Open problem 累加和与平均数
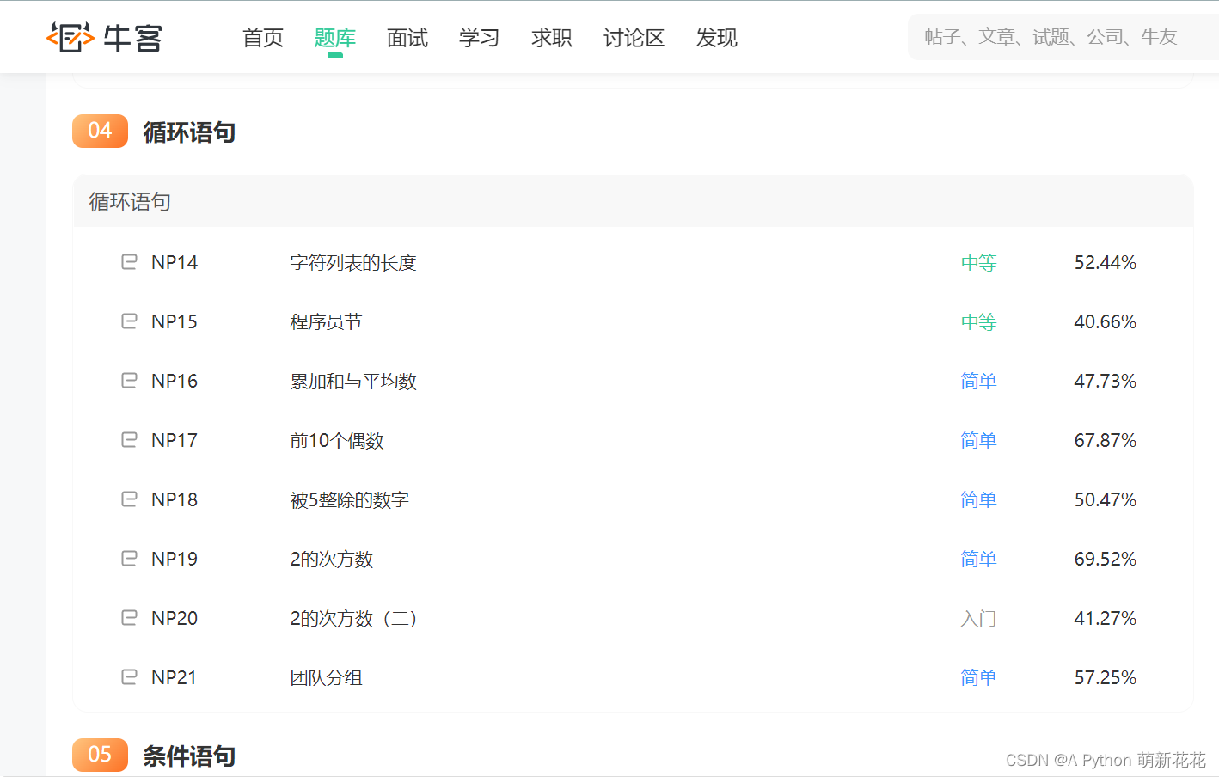Screen dimensions: 1219x777 pos(353,381)
